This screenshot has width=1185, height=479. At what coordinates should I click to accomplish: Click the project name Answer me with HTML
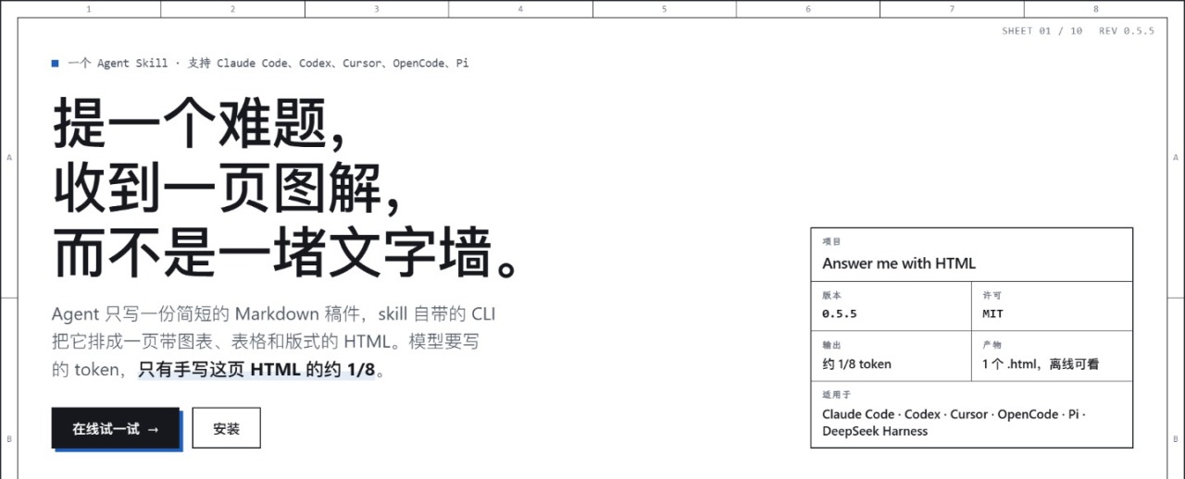899,264
